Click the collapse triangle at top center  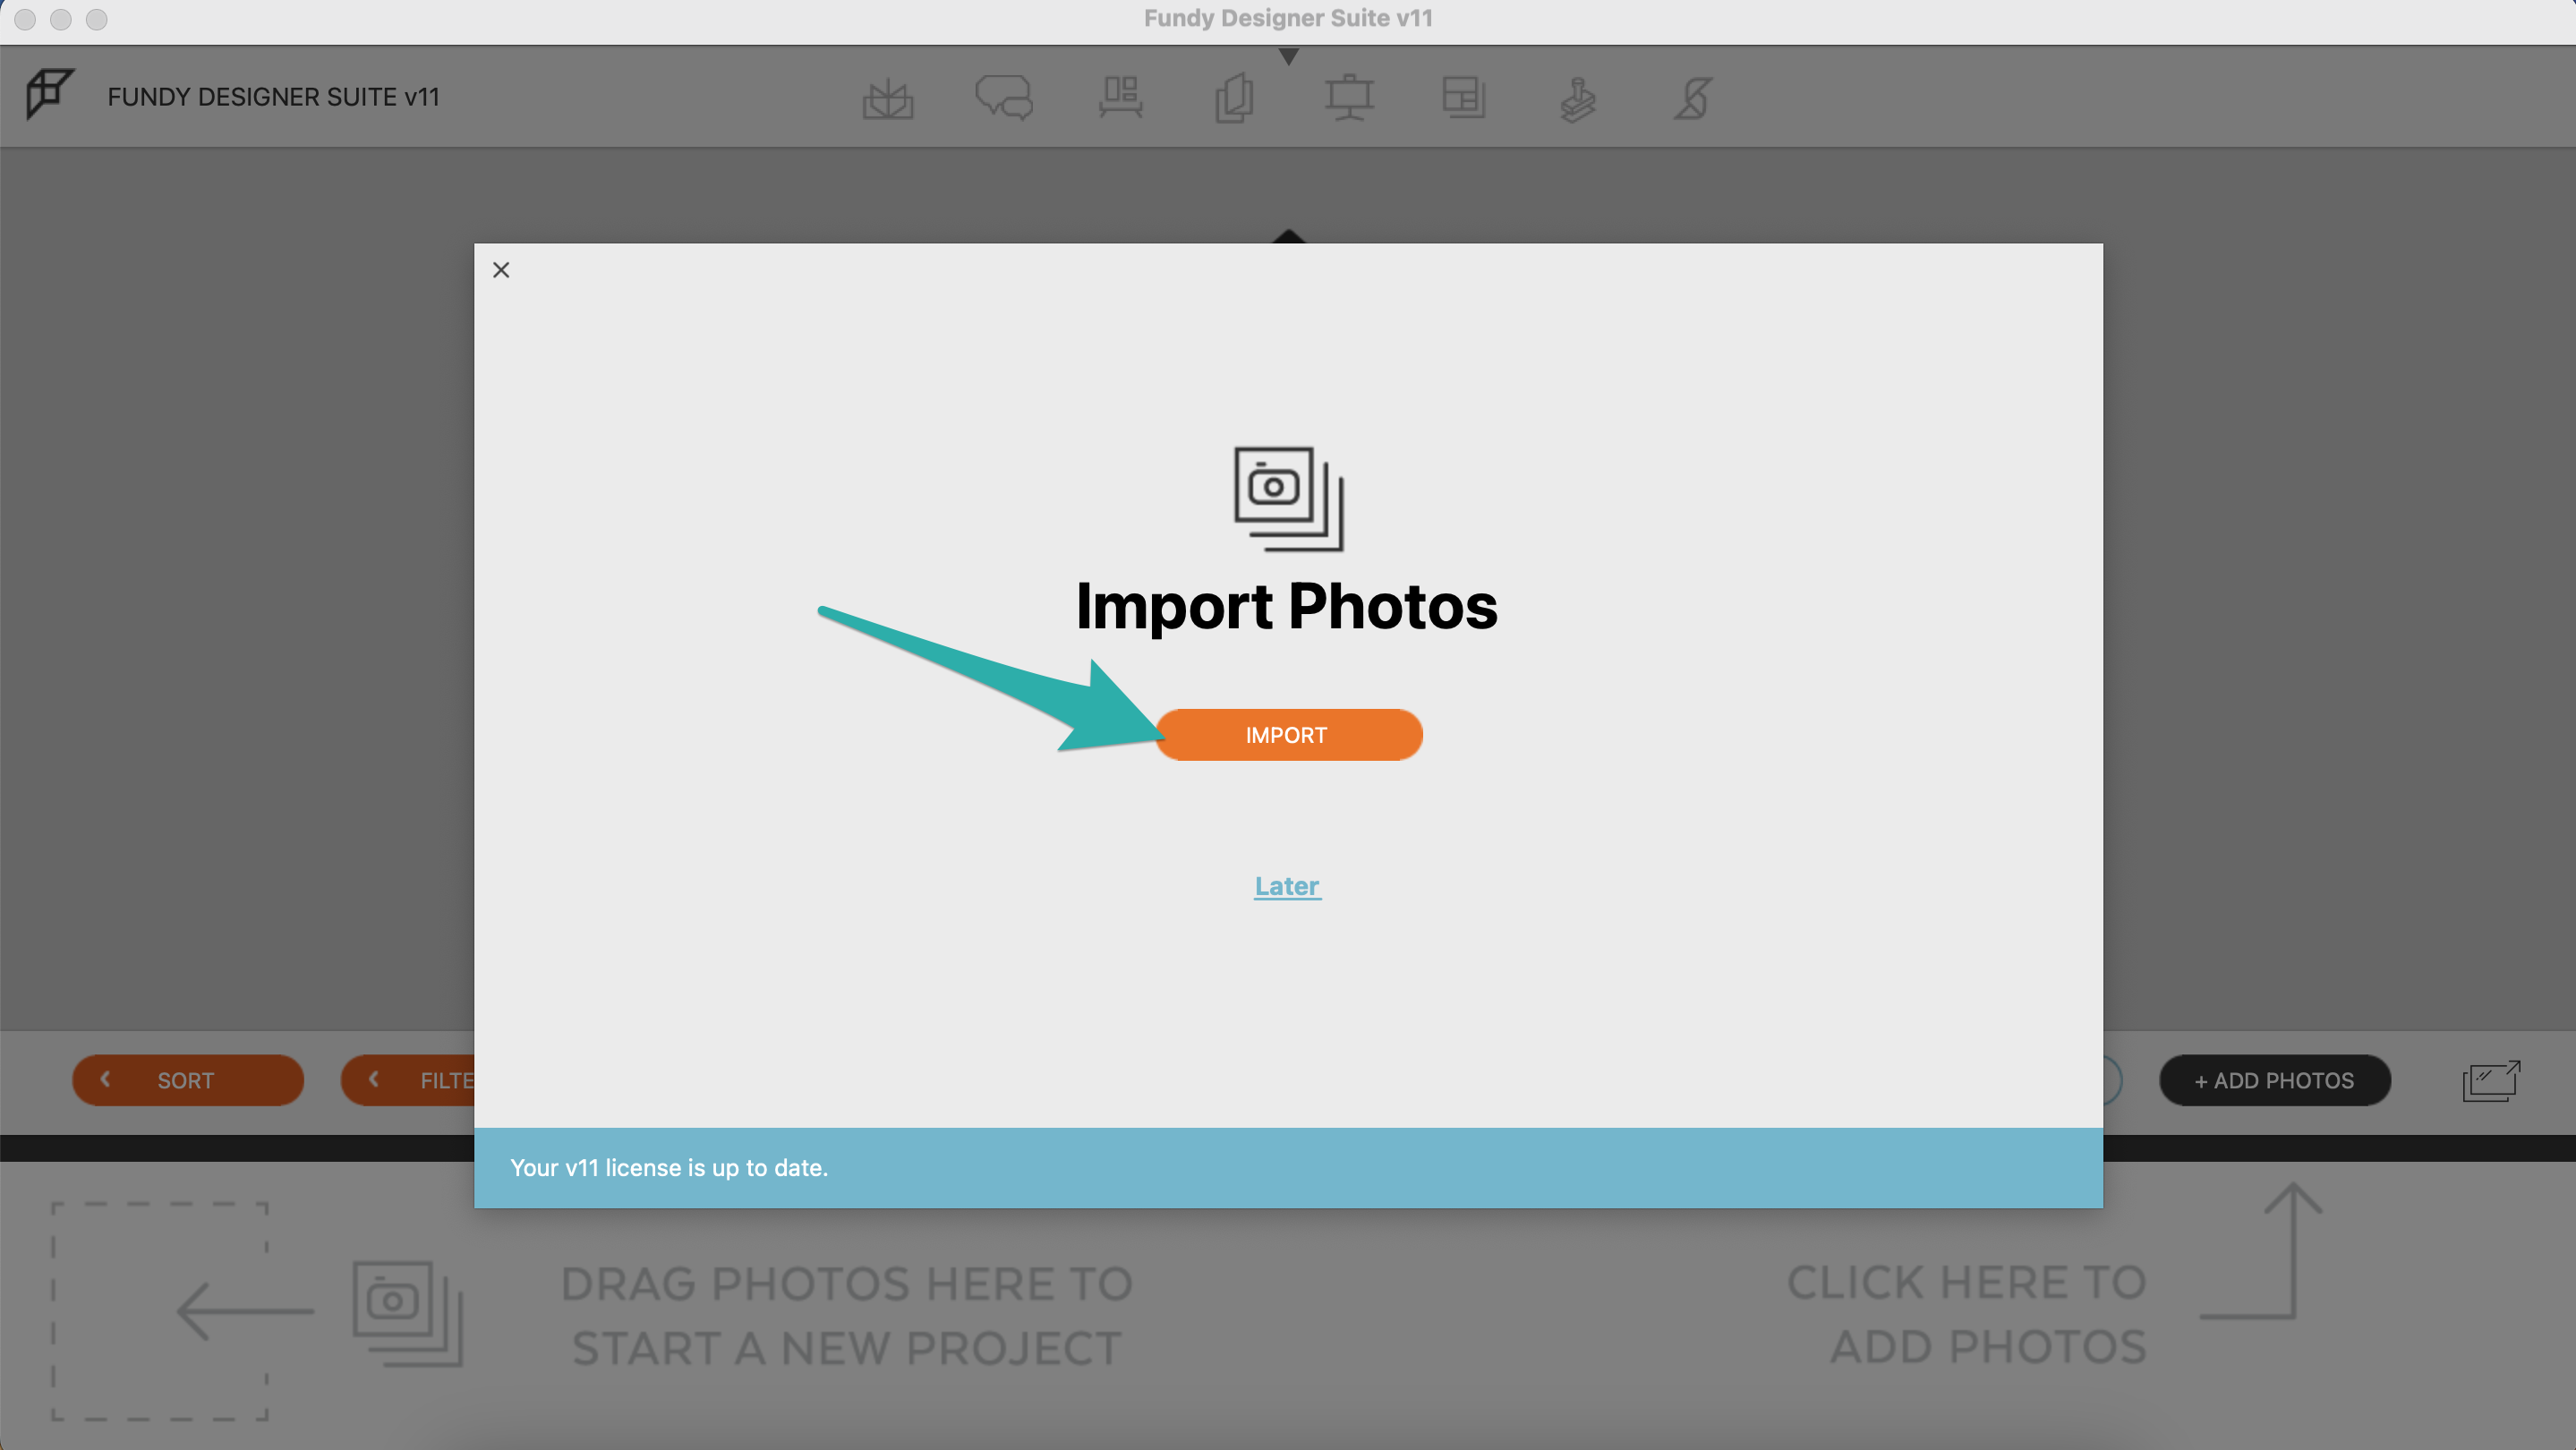(x=1289, y=57)
